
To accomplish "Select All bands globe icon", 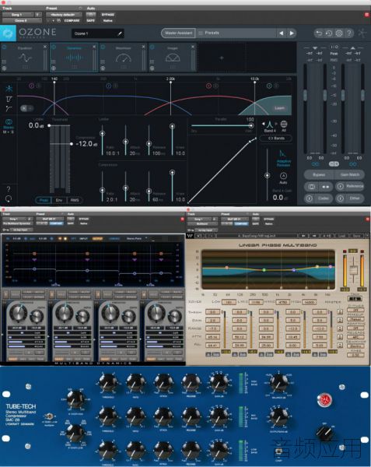I will (284, 124).
